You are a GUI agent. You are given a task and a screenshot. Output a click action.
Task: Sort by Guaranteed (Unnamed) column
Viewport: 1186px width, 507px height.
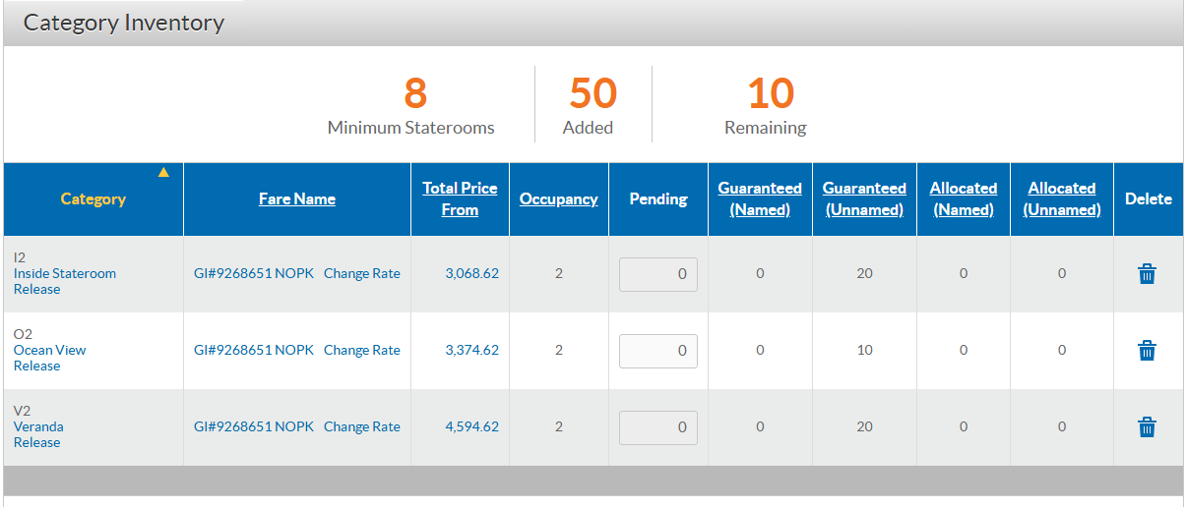point(864,198)
